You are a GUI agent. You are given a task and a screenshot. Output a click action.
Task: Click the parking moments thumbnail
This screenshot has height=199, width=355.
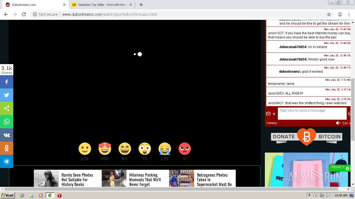114,179
